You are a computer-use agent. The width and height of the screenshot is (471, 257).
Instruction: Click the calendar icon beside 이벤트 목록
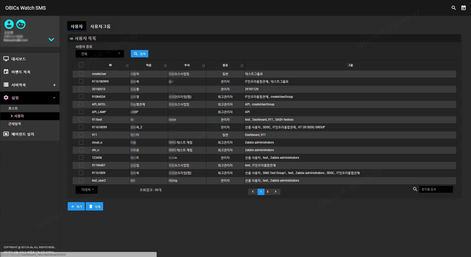tap(6, 72)
